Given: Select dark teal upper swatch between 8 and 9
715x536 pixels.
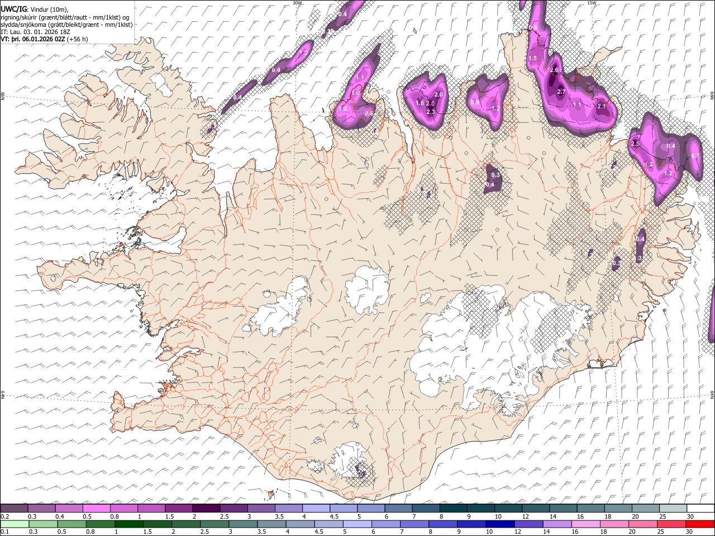Looking at the screenshot, I should point(454,508).
